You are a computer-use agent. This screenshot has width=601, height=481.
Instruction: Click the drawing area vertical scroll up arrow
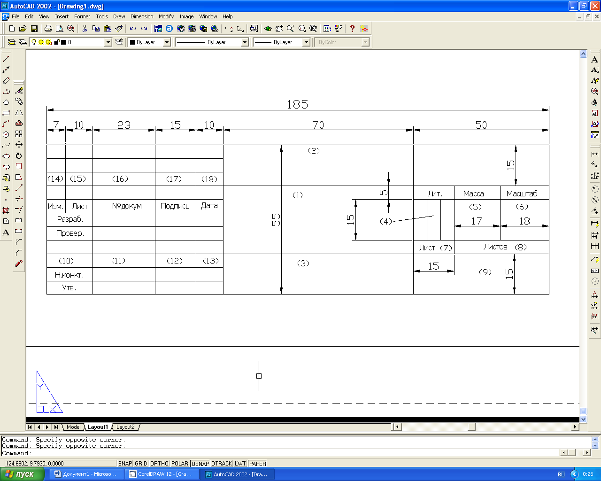pos(584,54)
